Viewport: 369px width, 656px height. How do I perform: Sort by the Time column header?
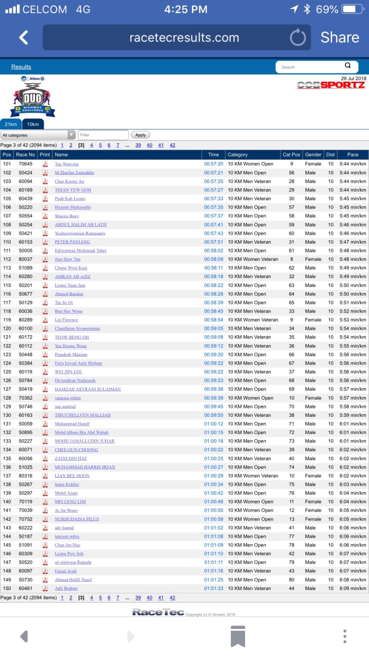213,155
